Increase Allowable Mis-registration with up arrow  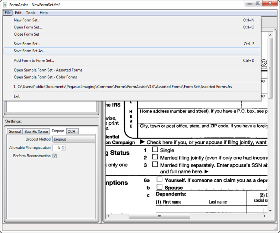pyautogui.click(x=63, y=146)
